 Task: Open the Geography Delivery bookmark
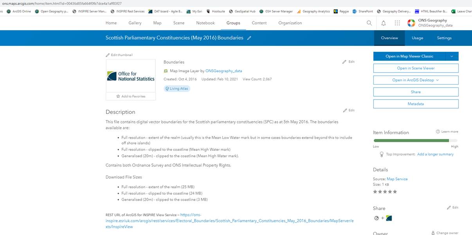point(394,11)
